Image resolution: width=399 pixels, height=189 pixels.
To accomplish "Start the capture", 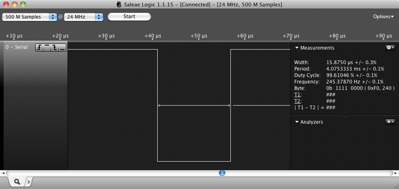I will [129, 17].
